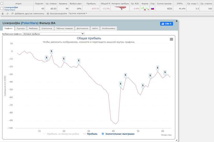Sort by the Ср. ставка column header
Screen dimensions: 214x142
click(x=51, y=4)
